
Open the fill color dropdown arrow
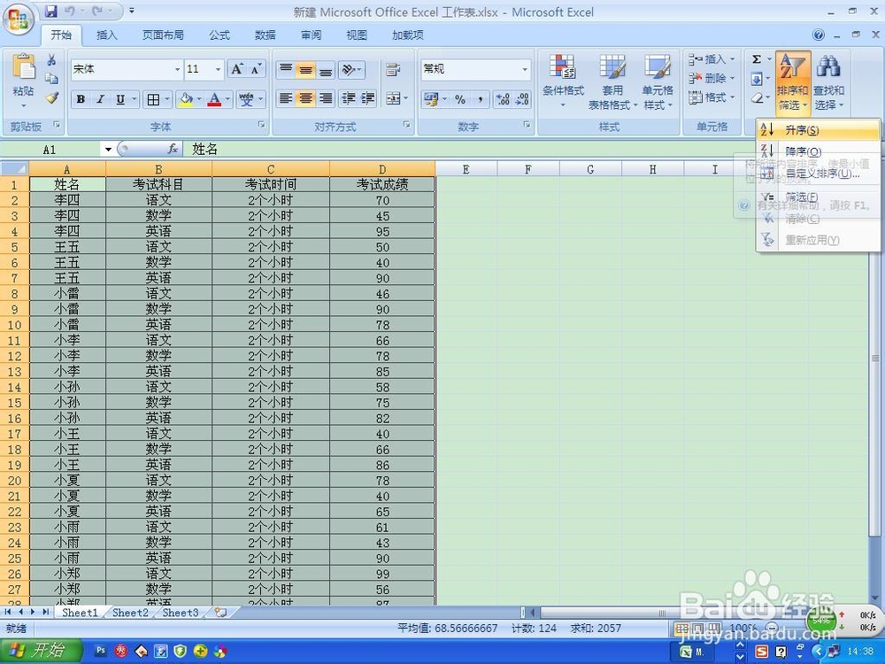point(199,100)
